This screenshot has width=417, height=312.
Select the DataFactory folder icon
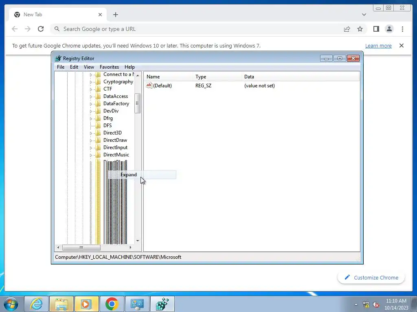pyautogui.click(x=98, y=104)
